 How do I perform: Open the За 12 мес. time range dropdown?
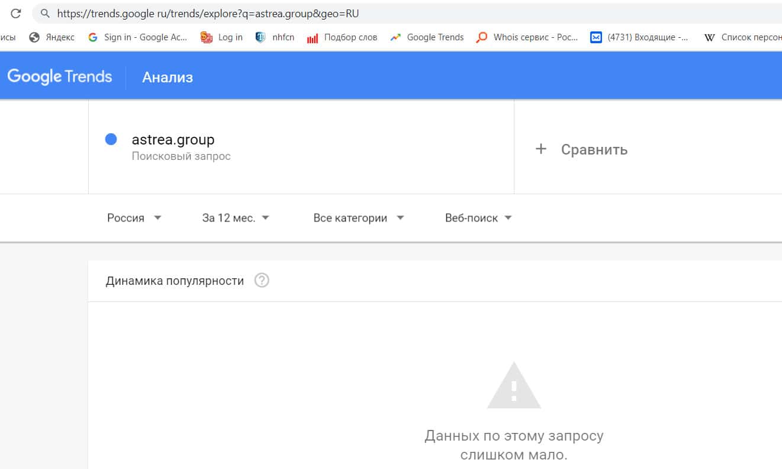pos(236,218)
